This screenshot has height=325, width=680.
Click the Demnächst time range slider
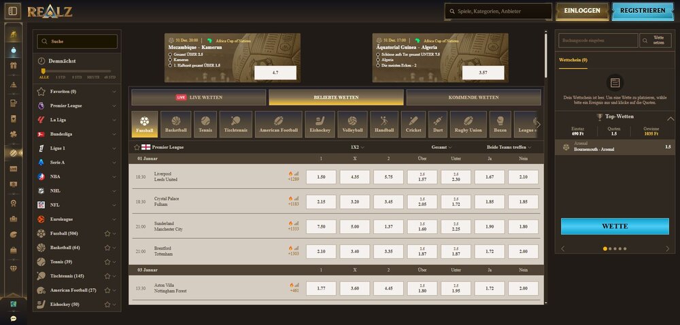[76, 71]
